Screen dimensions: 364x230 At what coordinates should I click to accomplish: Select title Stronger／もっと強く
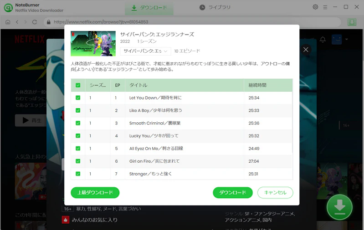click(150, 174)
